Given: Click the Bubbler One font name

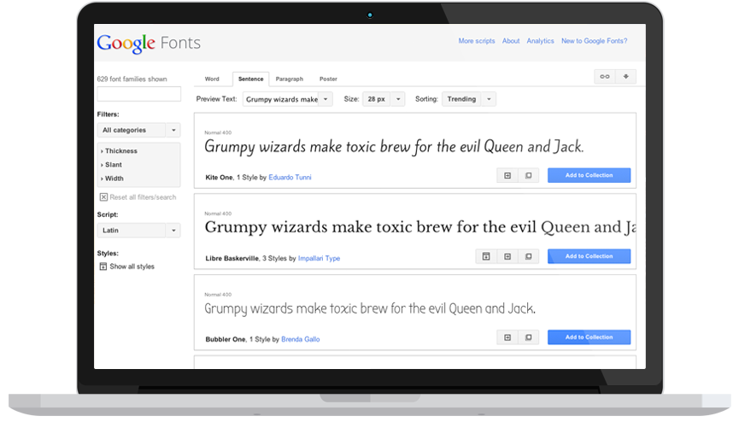Looking at the screenshot, I should (226, 339).
